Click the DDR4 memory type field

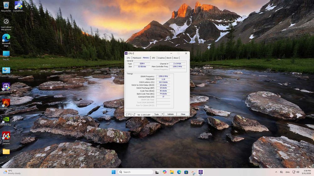[x=142, y=63]
